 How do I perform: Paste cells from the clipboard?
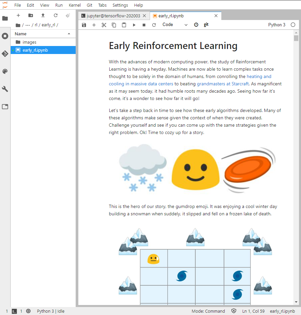tap(124, 25)
